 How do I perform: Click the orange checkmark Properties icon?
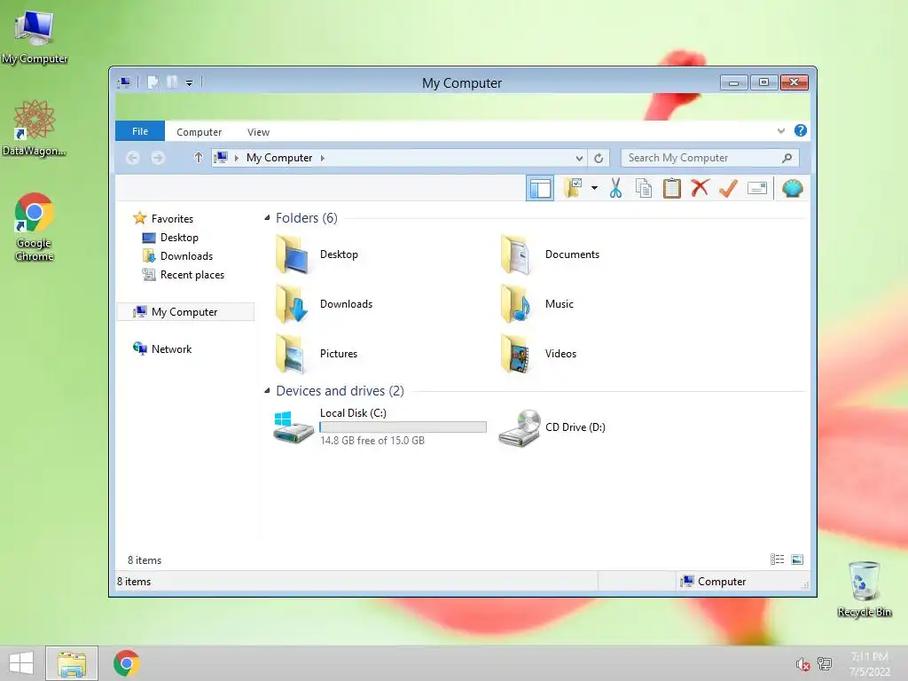click(728, 188)
